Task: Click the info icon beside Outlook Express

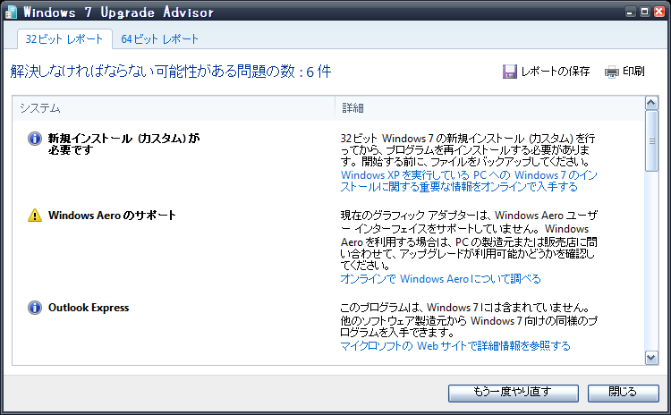Action: pyautogui.click(x=35, y=308)
